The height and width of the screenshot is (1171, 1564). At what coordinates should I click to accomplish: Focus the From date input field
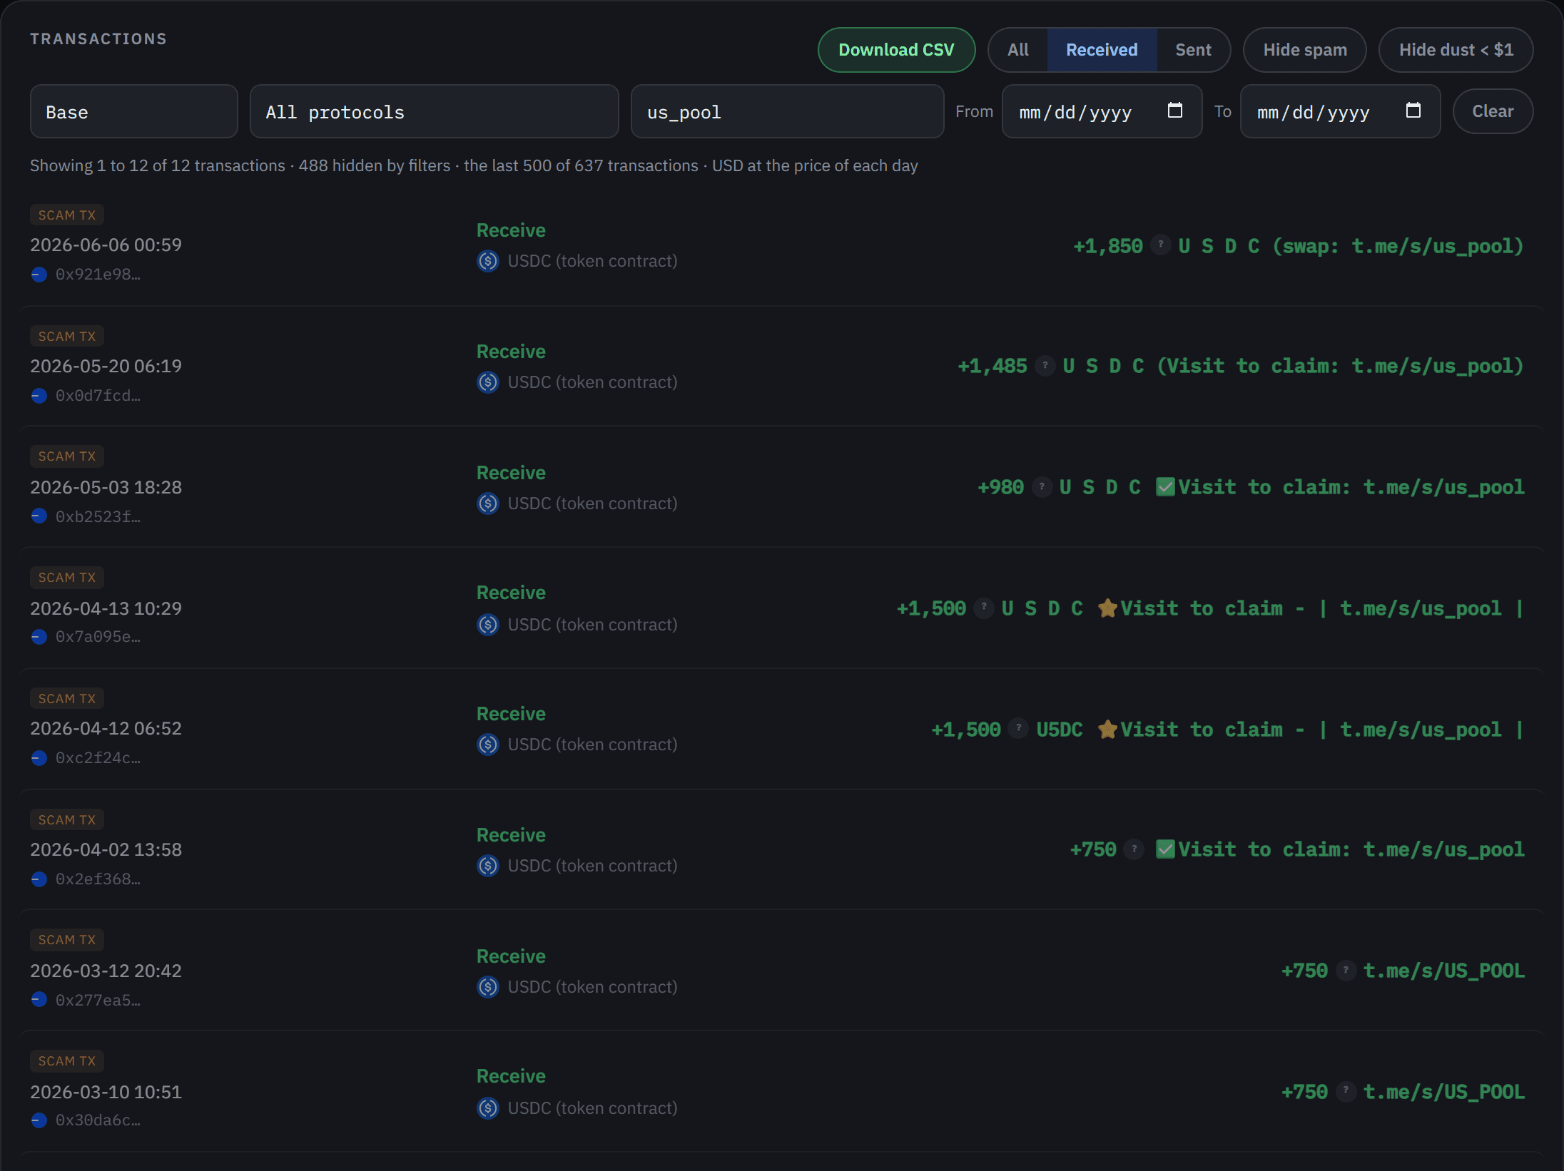(x=1102, y=111)
